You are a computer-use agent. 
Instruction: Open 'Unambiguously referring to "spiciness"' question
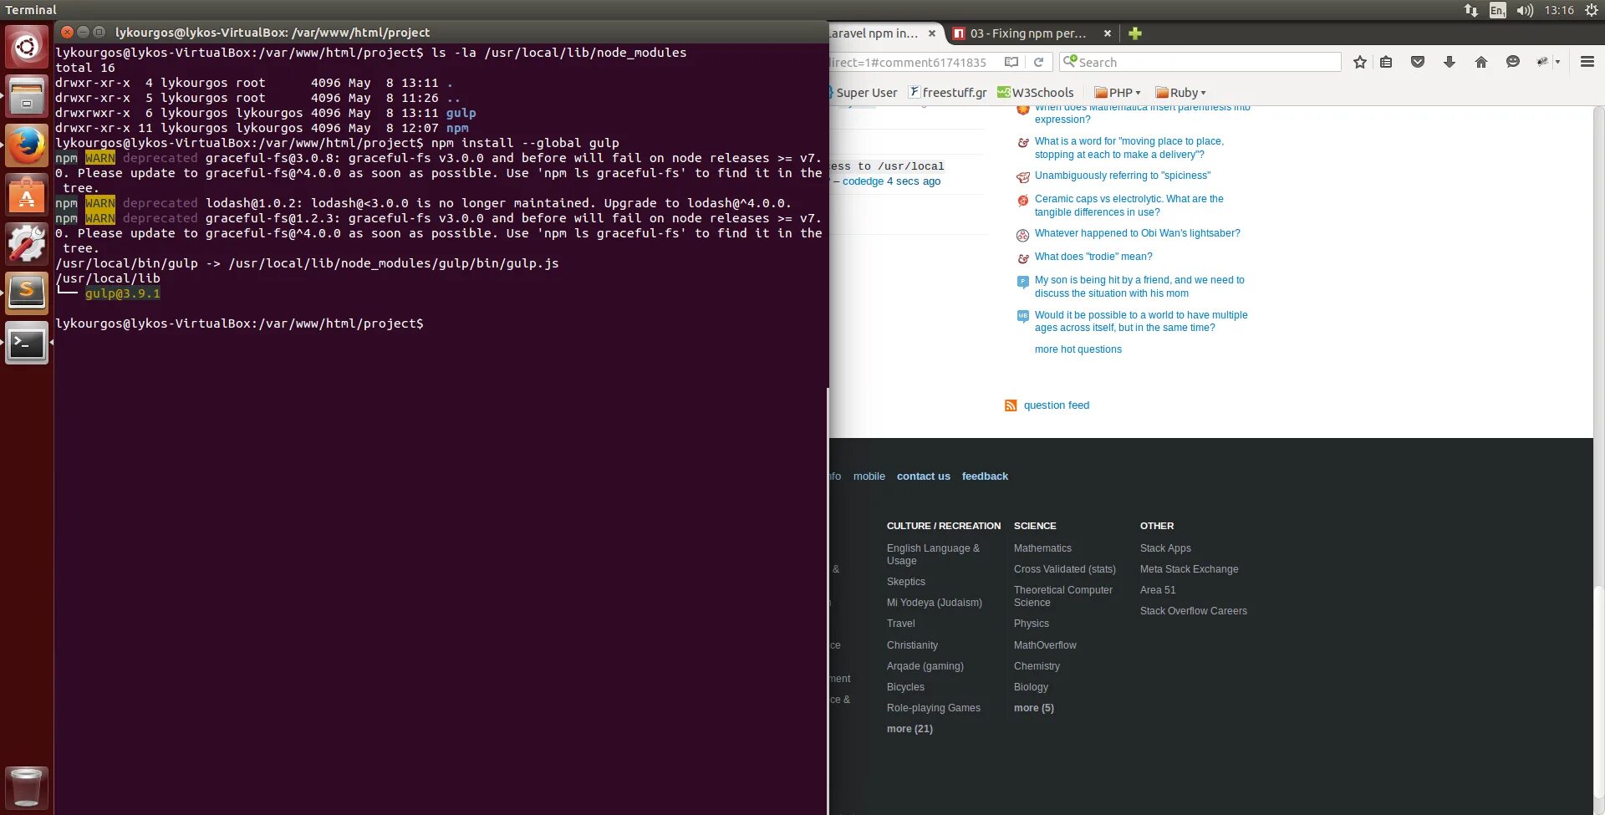pyautogui.click(x=1122, y=176)
